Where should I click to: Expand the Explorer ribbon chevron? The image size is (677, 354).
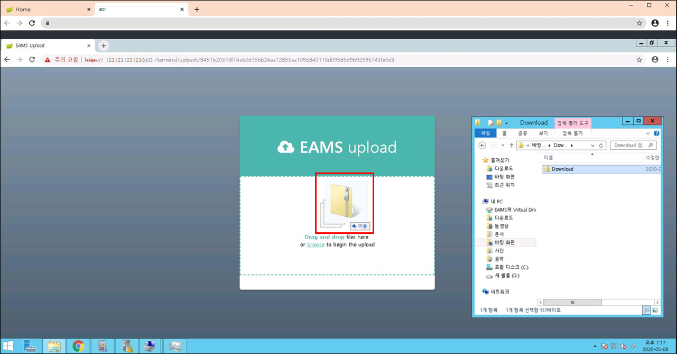649,133
